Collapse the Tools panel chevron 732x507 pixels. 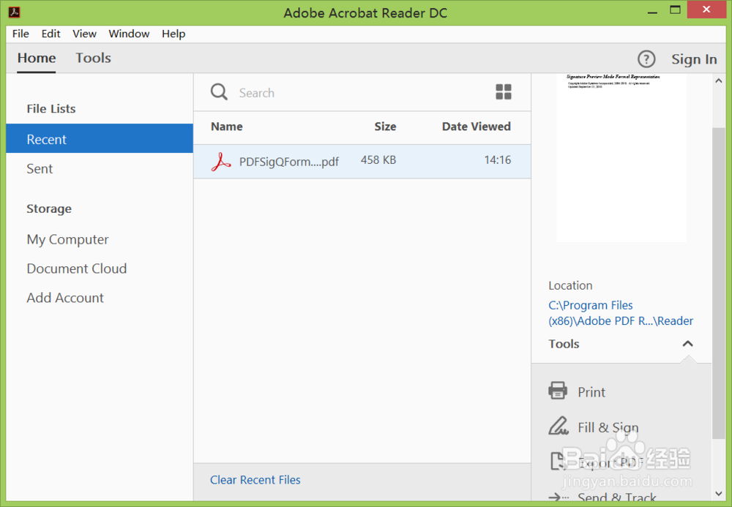click(687, 343)
